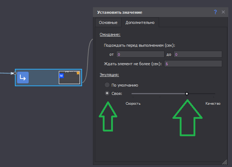Click the blue 'td' badge in node
The image size is (232, 167).
(61, 76)
